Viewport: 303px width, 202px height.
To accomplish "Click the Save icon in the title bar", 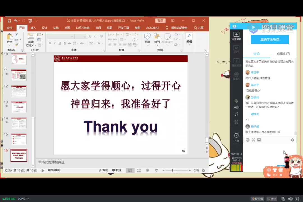I will [x=9, y=21].
